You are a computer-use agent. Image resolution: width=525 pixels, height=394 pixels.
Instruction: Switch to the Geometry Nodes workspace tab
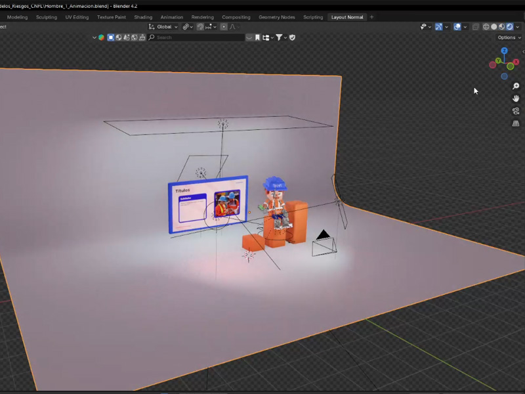click(276, 17)
